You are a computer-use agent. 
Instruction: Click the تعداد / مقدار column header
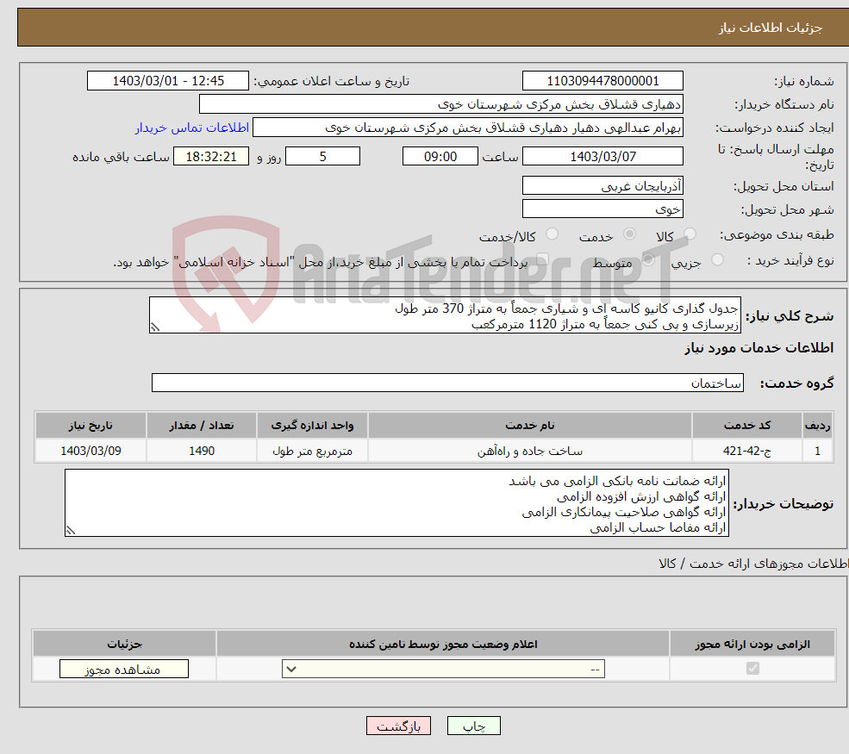point(202,426)
